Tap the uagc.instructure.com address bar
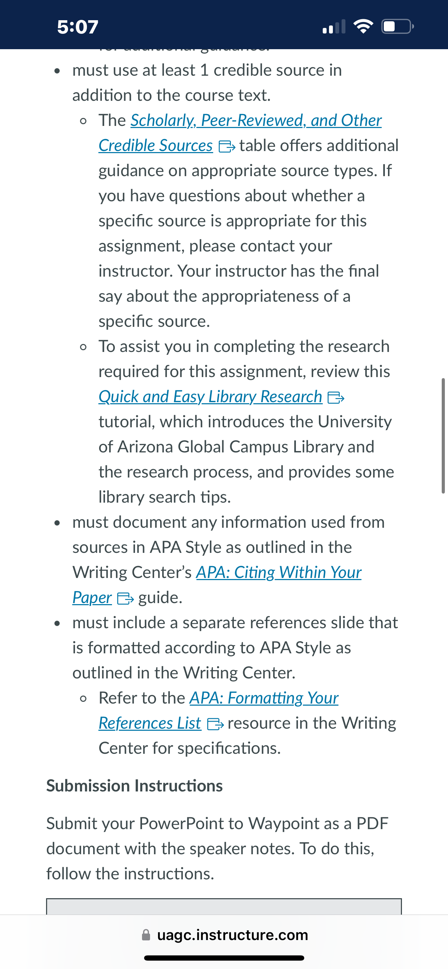The height and width of the screenshot is (969, 448). (x=224, y=935)
